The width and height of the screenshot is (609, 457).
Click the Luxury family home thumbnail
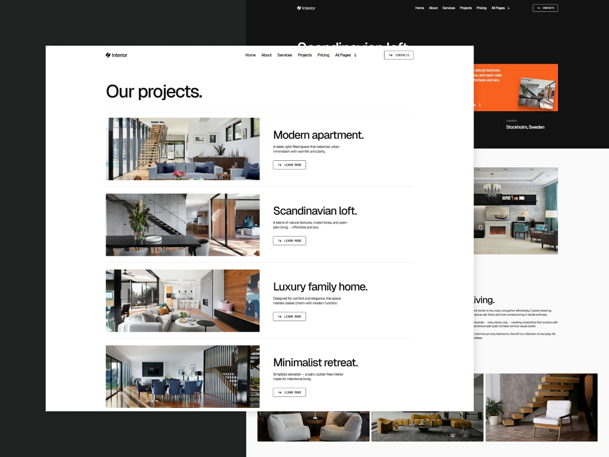183,300
